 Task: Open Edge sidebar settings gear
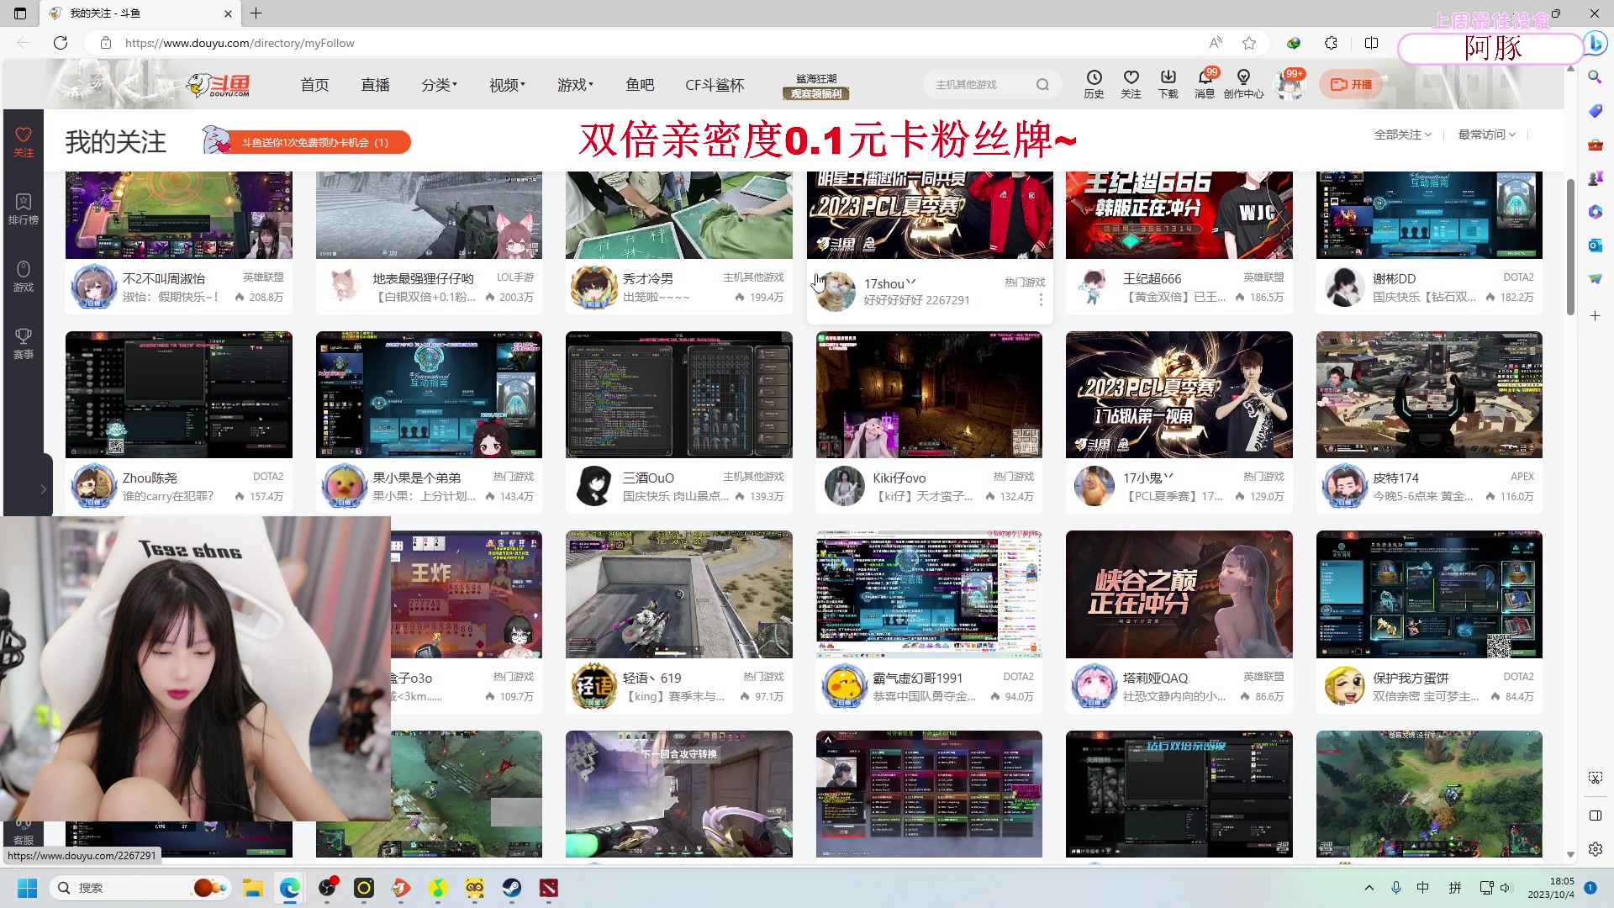pyautogui.click(x=1595, y=849)
